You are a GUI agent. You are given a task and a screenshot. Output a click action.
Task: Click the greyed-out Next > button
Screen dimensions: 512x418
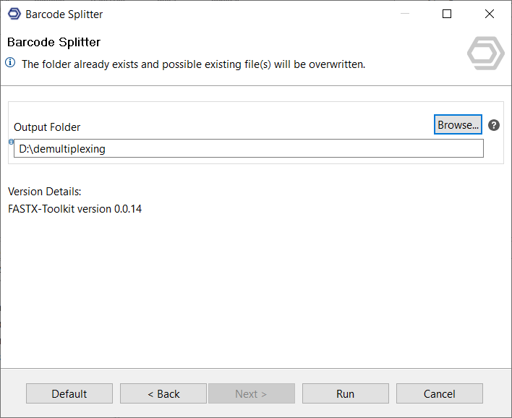(x=251, y=393)
